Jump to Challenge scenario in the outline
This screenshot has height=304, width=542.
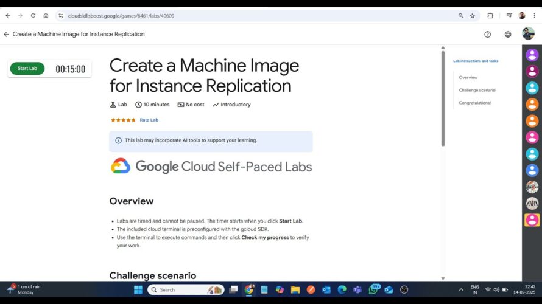click(x=477, y=90)
